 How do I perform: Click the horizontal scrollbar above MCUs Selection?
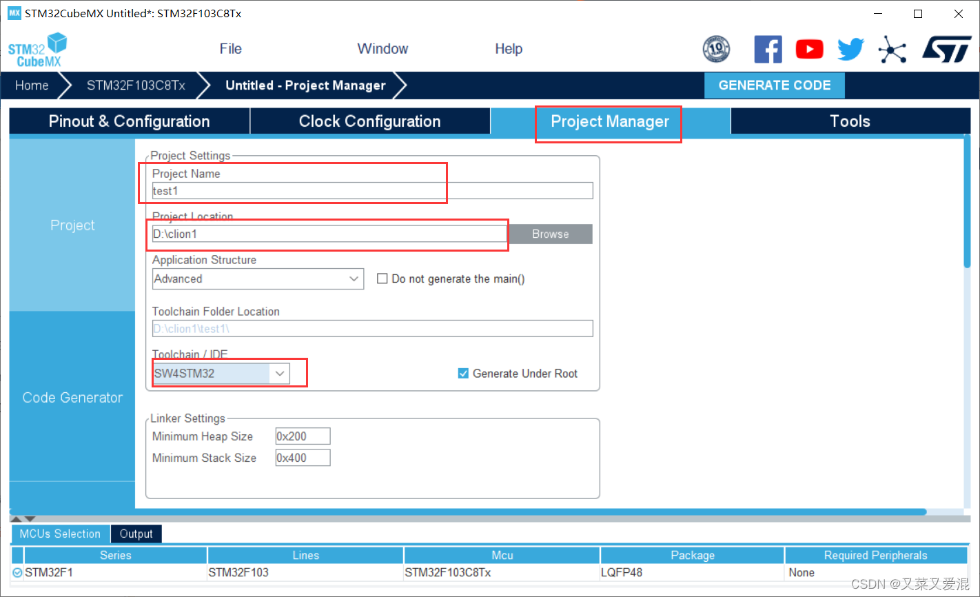469,512
